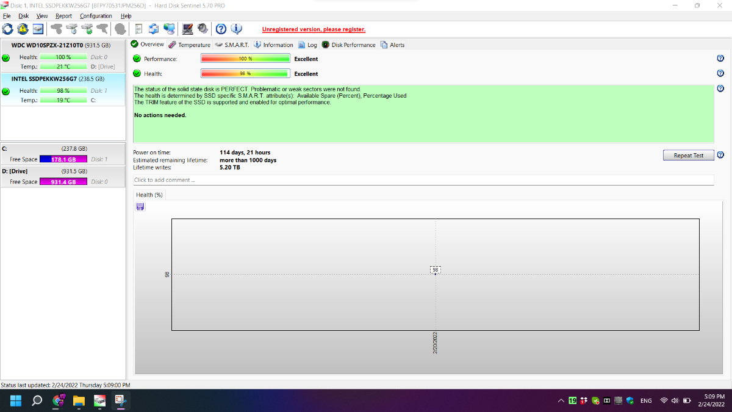
Task: Click the 'No actions needed.' text
Action: pyautogui.click(x=160, y=115)
